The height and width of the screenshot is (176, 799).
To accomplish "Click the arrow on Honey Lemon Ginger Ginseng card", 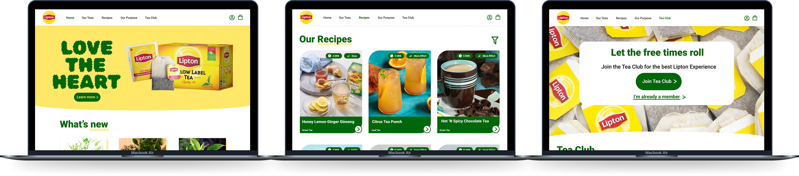I will click(358, 129).
